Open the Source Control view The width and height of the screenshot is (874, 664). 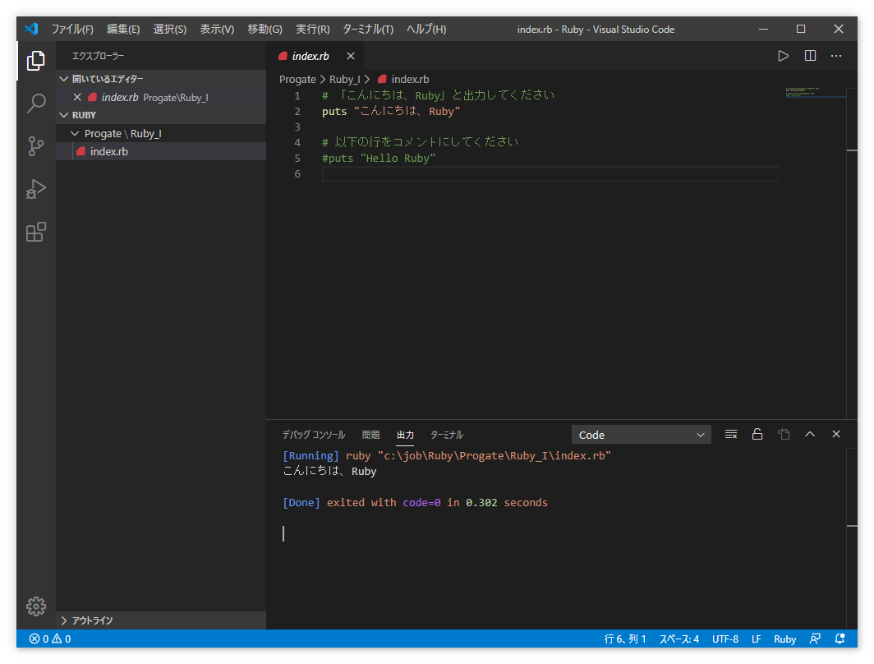point(36,146)
